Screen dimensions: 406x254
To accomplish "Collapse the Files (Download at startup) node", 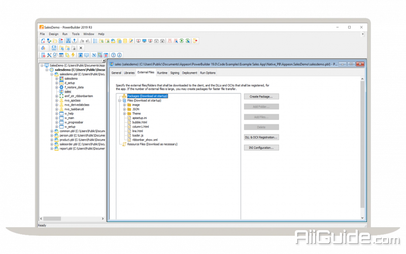I will click(120, 101).
